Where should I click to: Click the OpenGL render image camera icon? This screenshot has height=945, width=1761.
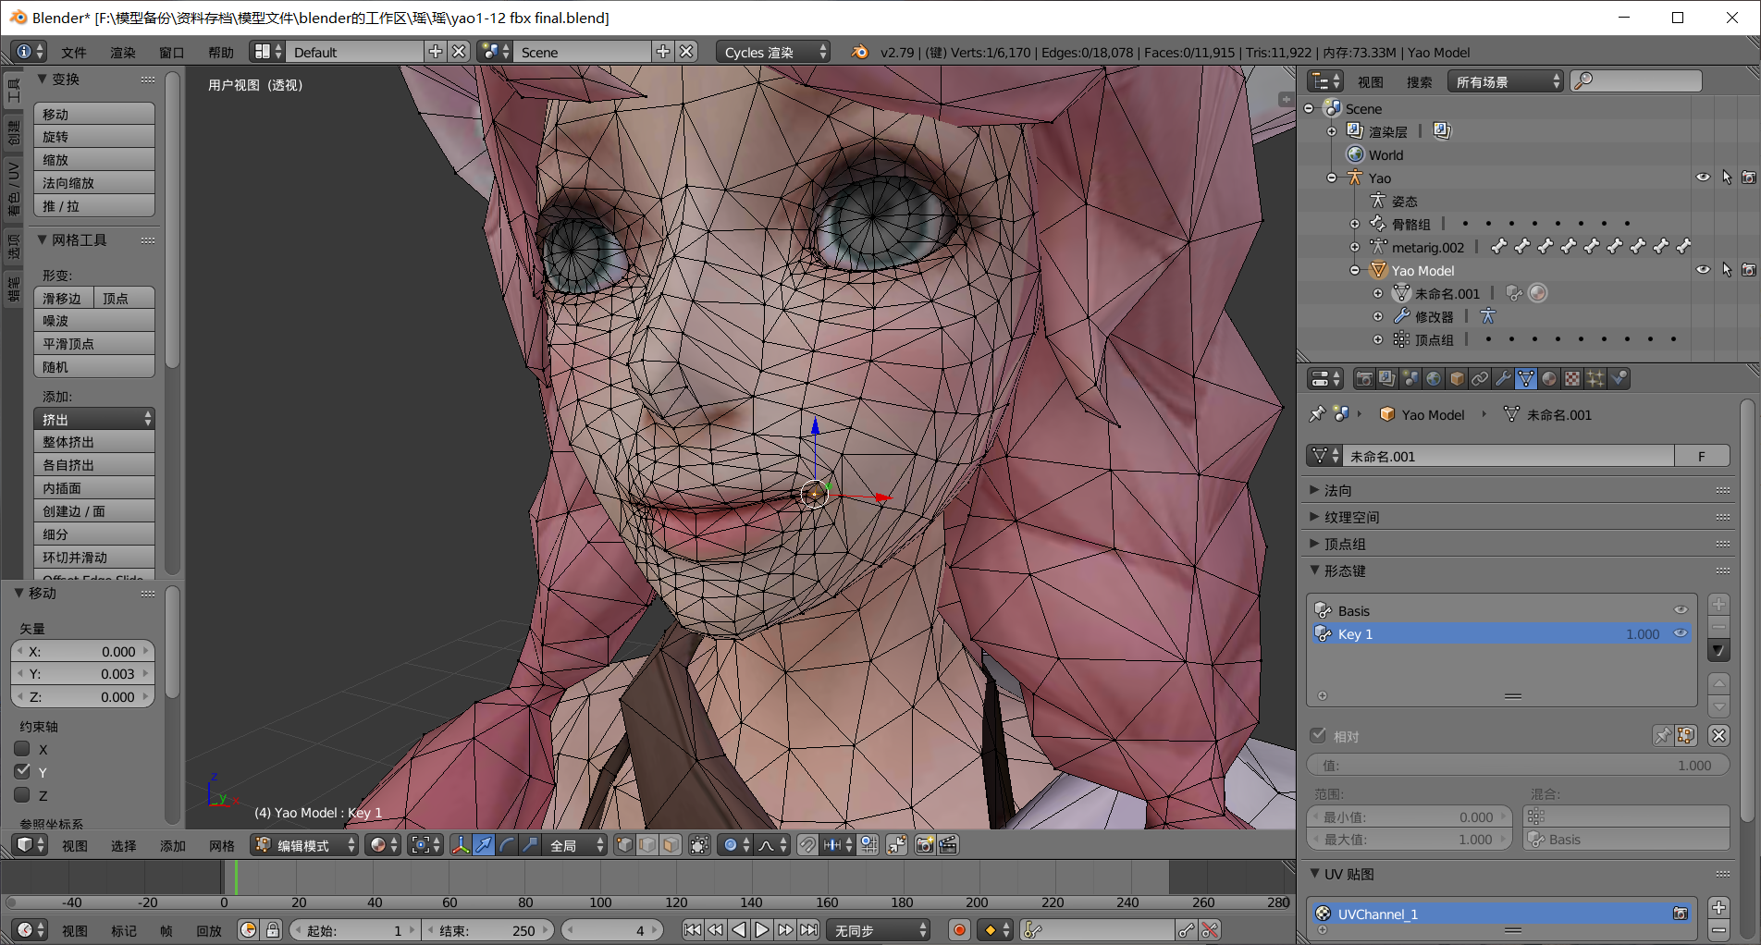[924, 845]
